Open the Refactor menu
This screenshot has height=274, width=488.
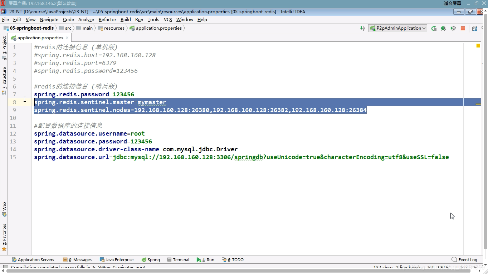click(107, 20)
